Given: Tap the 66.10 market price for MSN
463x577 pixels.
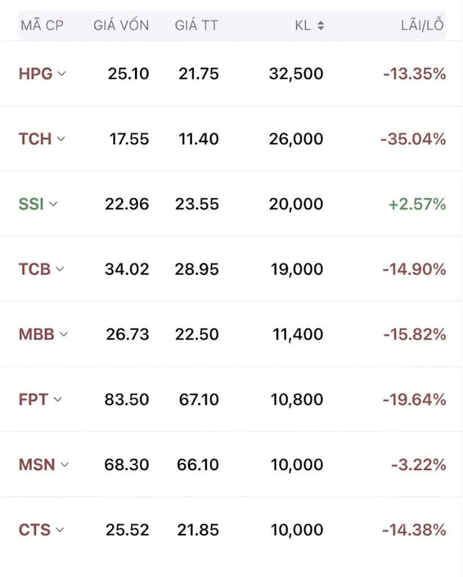Looking at the screenshot, I should (197, 464).
